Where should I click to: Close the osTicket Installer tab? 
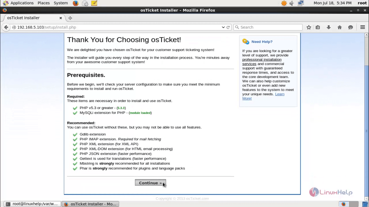point(61,18)
